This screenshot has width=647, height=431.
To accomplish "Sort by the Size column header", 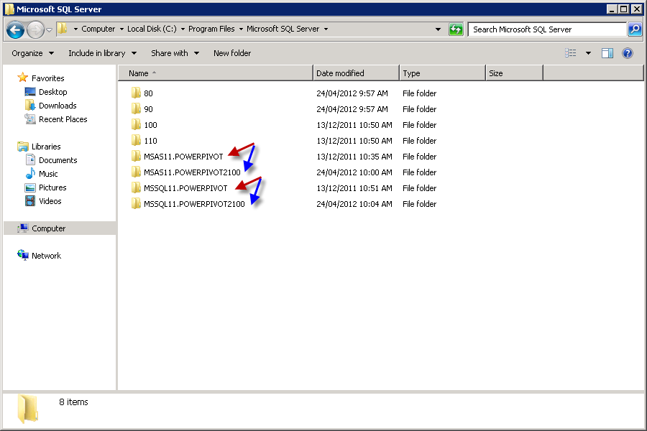I will pos(514,73).
